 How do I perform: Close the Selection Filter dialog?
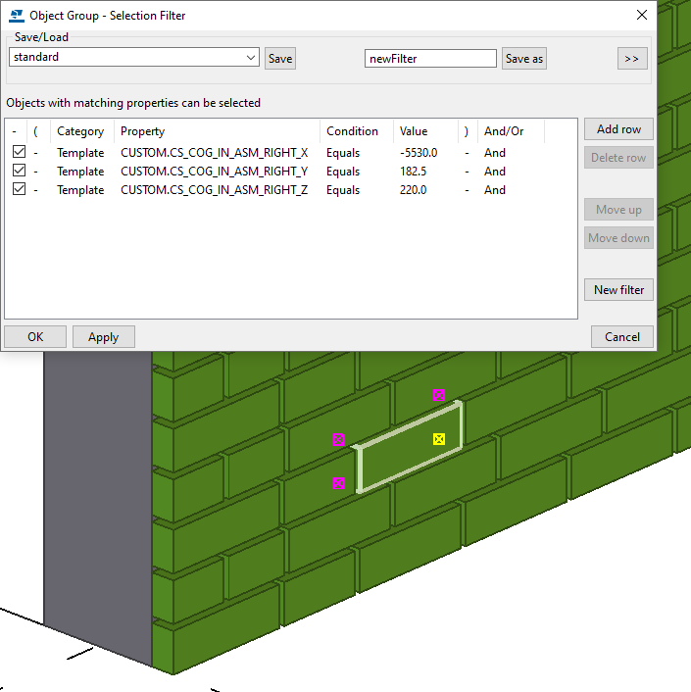pyautogui.click(x=642, y=15)
